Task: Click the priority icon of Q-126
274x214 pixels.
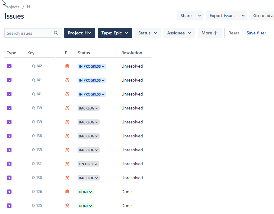Action: click(67, 192)
